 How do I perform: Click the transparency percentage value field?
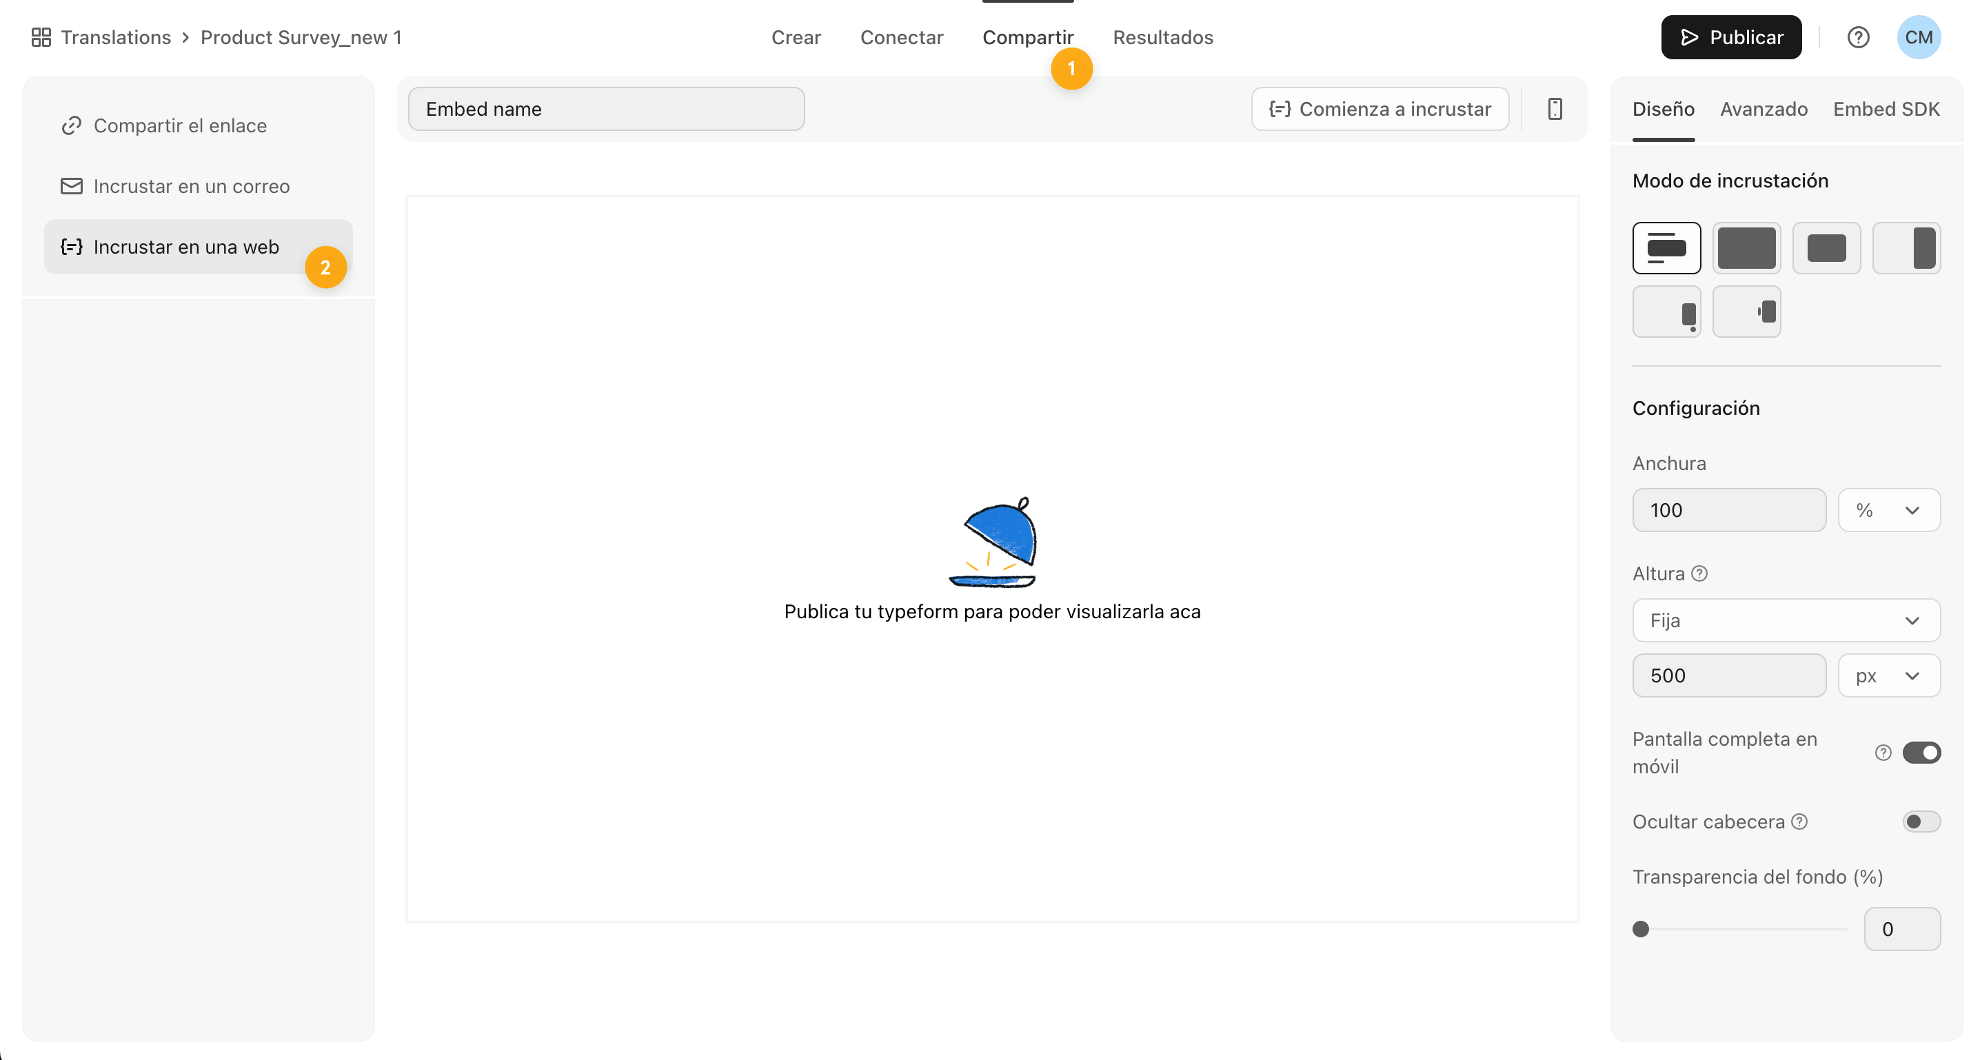tap(1901, 929)
